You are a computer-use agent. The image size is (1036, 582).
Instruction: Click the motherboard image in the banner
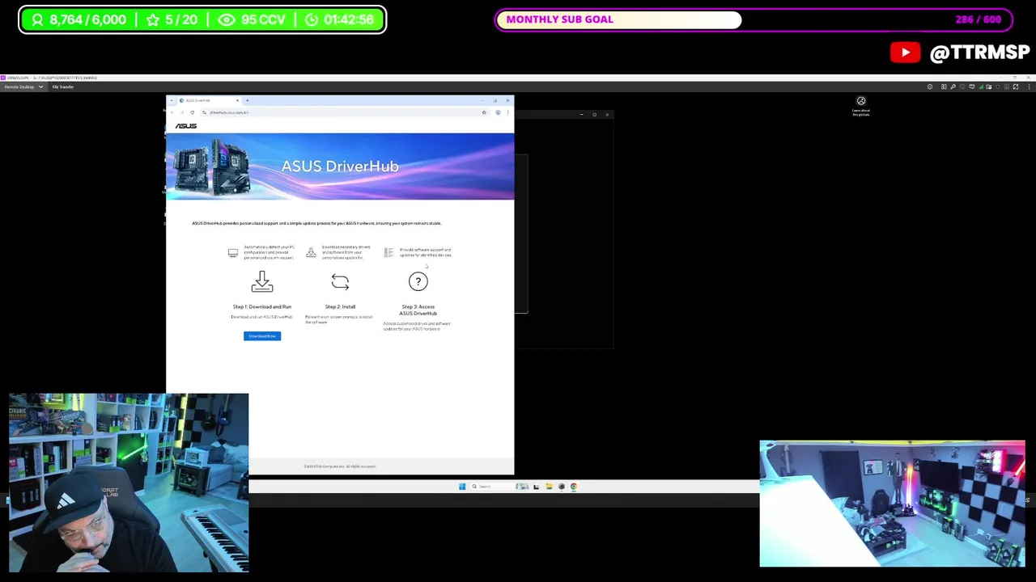pyautogui.click(x=212, y=167)
